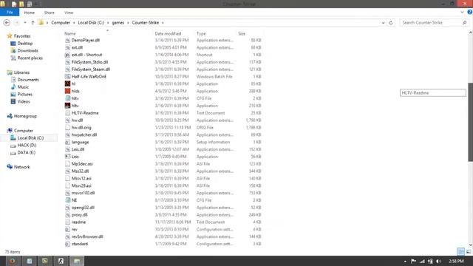This screenshot has height=266, width=473.
Task: Open the Documents library
Action: [x=28, y=80]
